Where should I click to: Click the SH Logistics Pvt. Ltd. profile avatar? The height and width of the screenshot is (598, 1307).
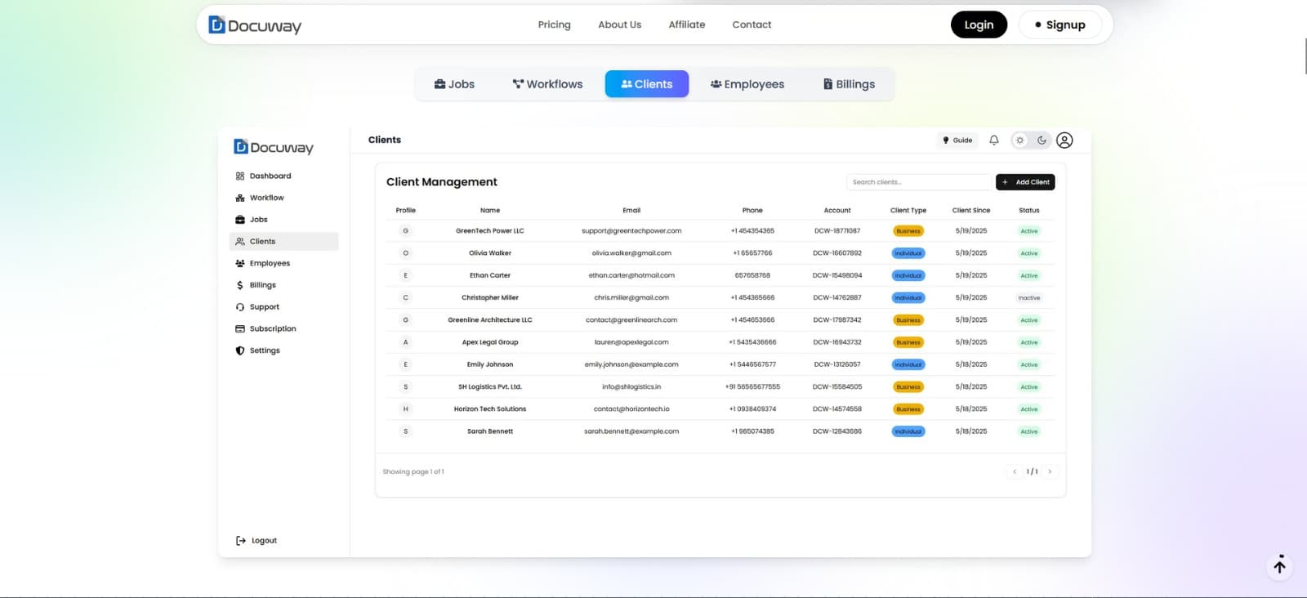click(x=405, y=387)
